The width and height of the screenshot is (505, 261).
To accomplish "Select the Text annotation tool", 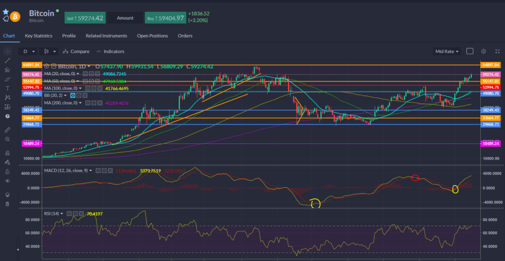I will (x=7, y=88).
